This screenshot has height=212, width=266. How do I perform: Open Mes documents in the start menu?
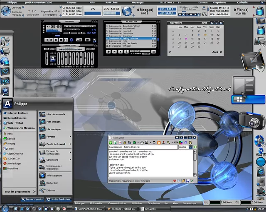(55, 114)
